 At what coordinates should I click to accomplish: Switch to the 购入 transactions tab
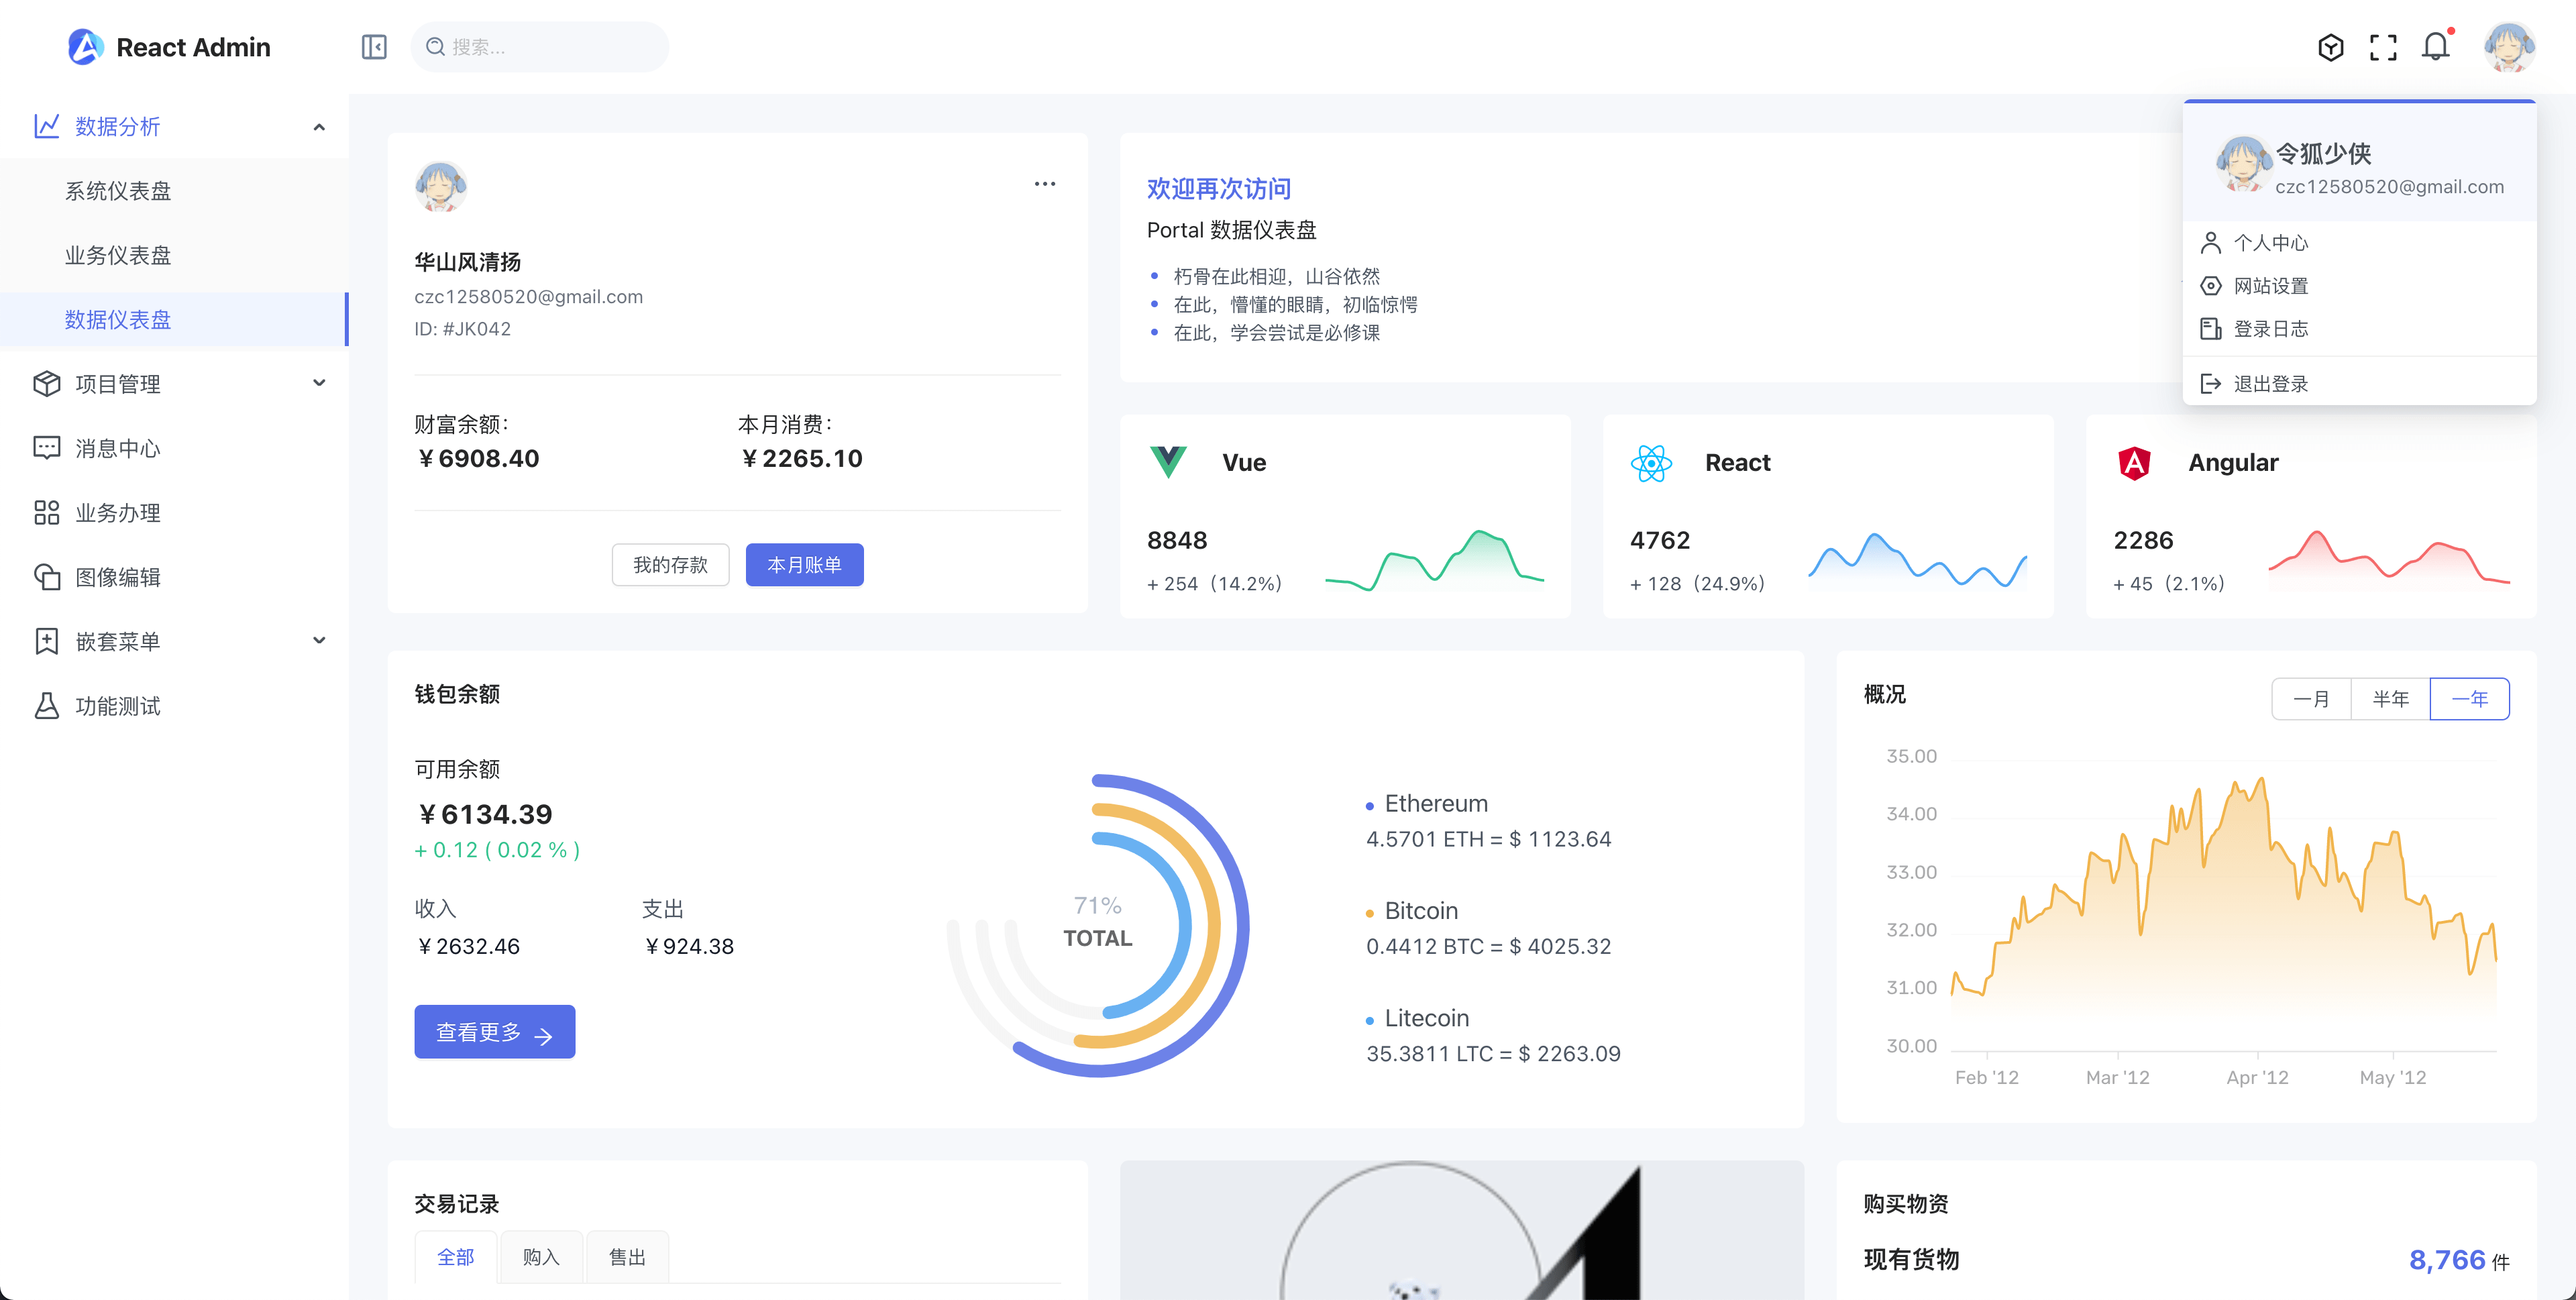[x=541, y=1257]
